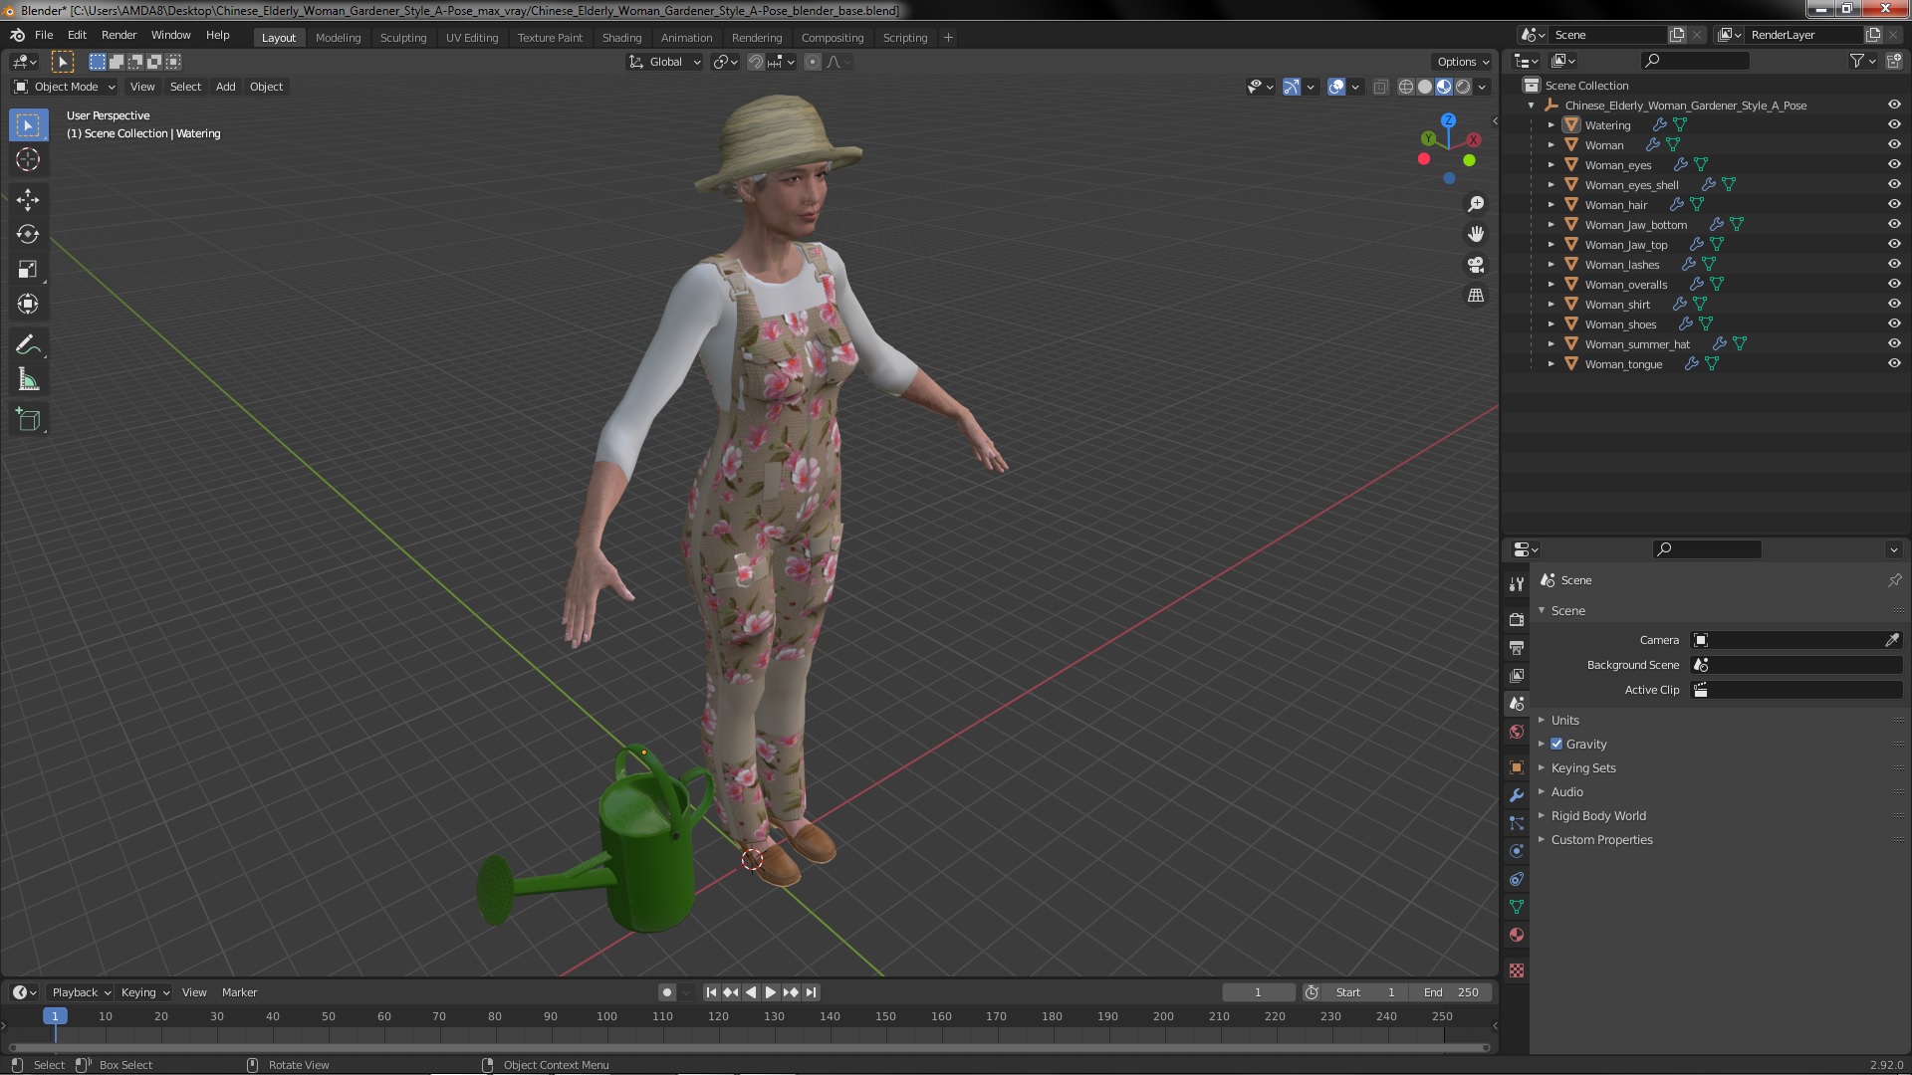Open the Object properties tab icon
Viewport: 1912px width, 1075px height.
tap(1517, 767)
